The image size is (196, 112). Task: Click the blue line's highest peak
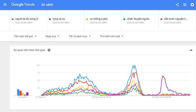coord(134,66)
